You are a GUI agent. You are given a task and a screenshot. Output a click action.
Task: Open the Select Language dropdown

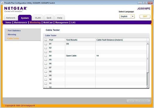click(127, 16)
